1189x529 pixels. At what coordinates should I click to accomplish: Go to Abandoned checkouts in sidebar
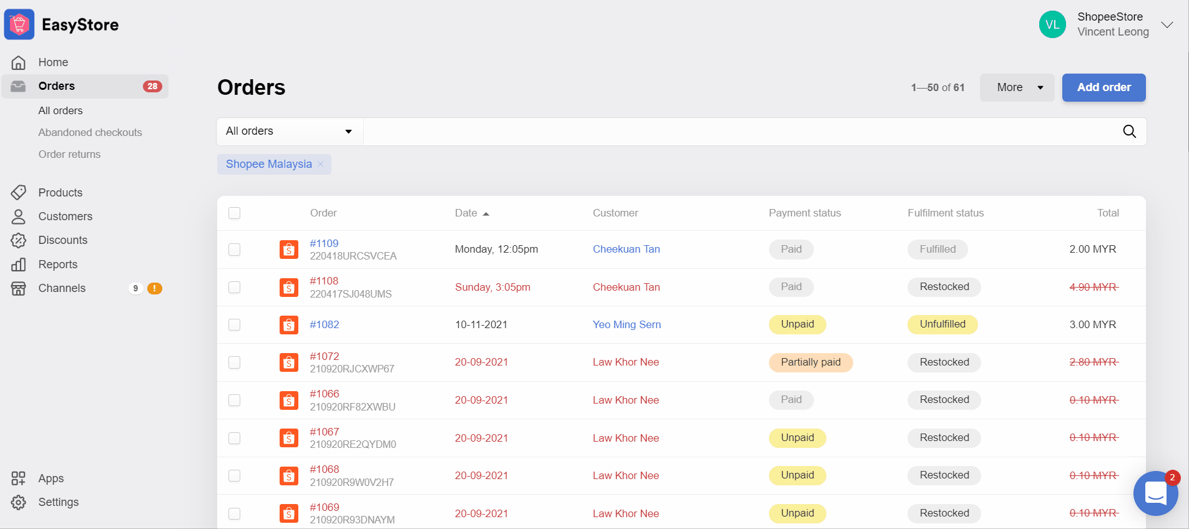tap(90, 132)
